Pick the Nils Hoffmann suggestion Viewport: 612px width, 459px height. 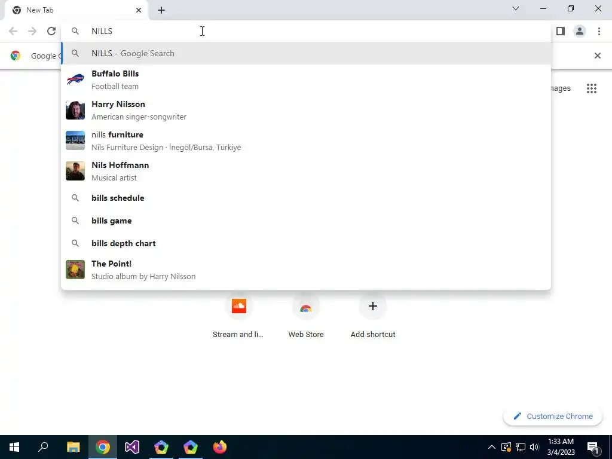coord(306,171)
